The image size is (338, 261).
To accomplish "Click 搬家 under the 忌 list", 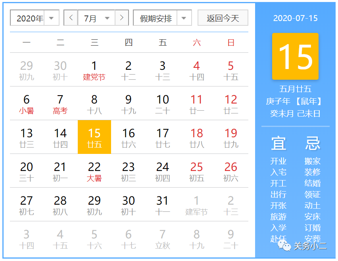I will point(313,161).
